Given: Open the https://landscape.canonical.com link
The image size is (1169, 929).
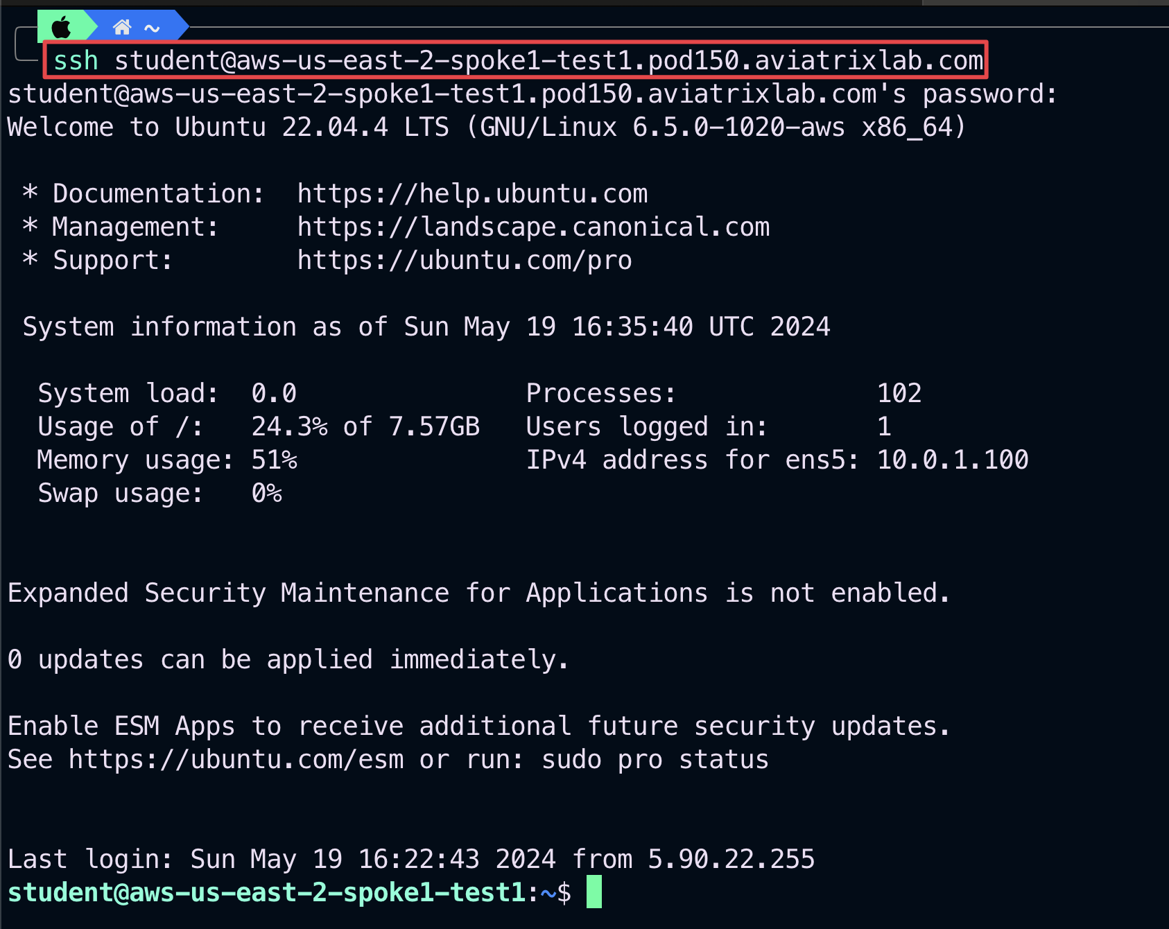Looking at the screenshot, I should pyautogui.click(x=533, y=227).
